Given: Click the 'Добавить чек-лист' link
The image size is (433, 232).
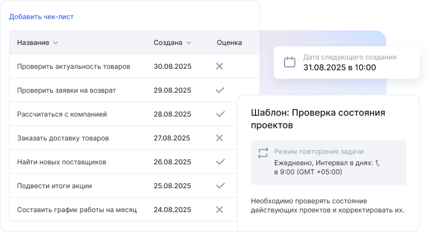Looking at the screenshot, I should (x=41, y=16).
